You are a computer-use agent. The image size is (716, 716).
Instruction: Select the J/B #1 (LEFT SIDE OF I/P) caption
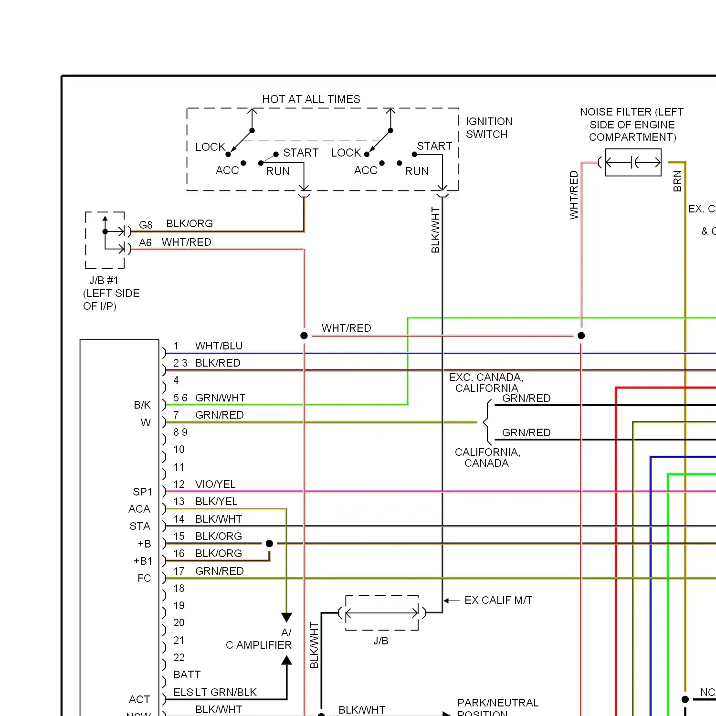click(111, 293)
